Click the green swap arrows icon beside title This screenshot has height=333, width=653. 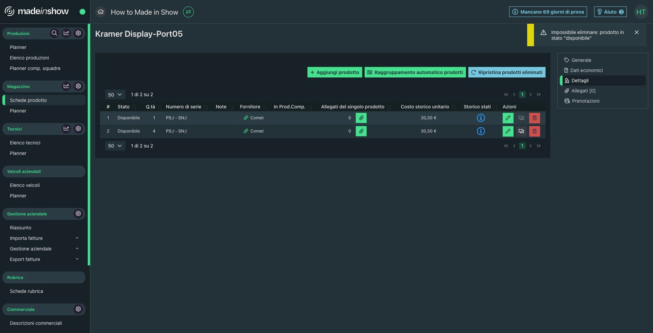[x=188, y=12]
